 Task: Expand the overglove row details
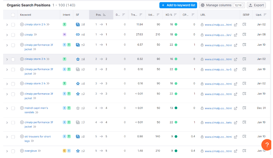click(x=7, y=151)
